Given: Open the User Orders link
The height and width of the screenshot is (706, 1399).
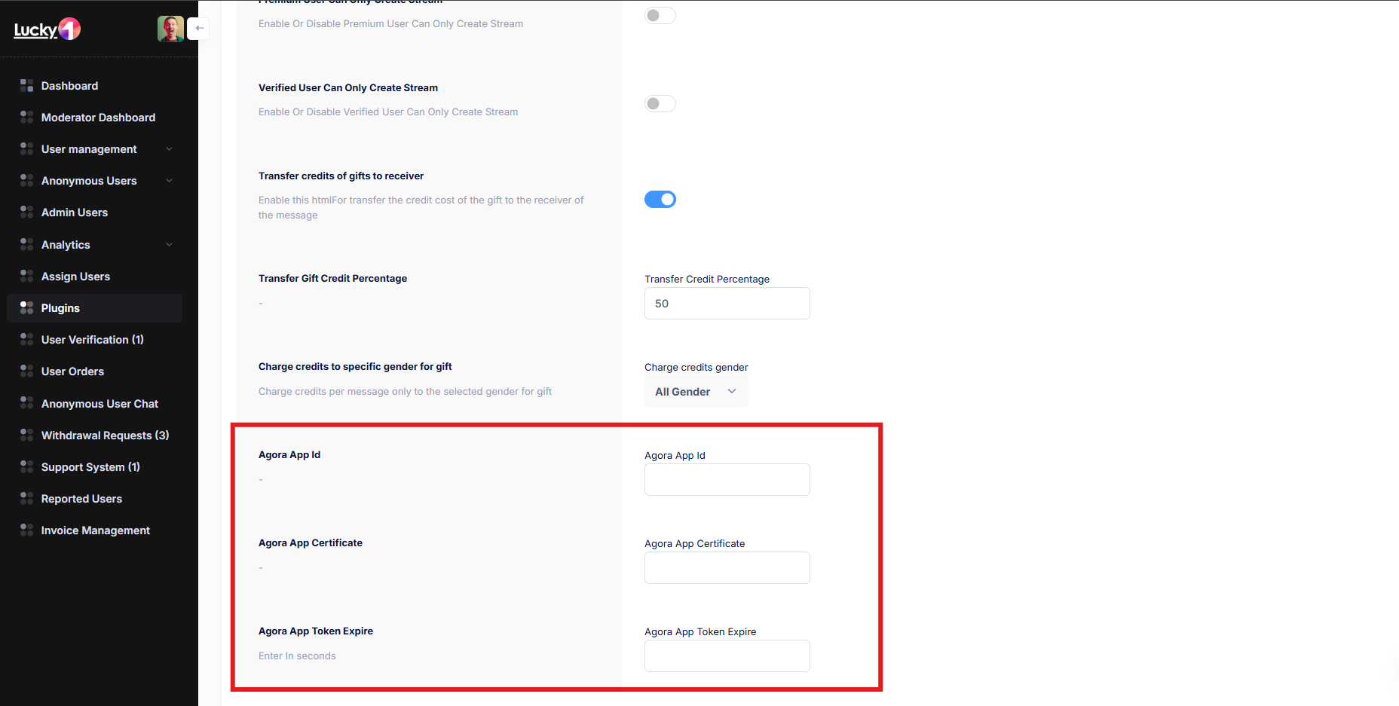Looking at the screenshot, I should click(72, 371).
